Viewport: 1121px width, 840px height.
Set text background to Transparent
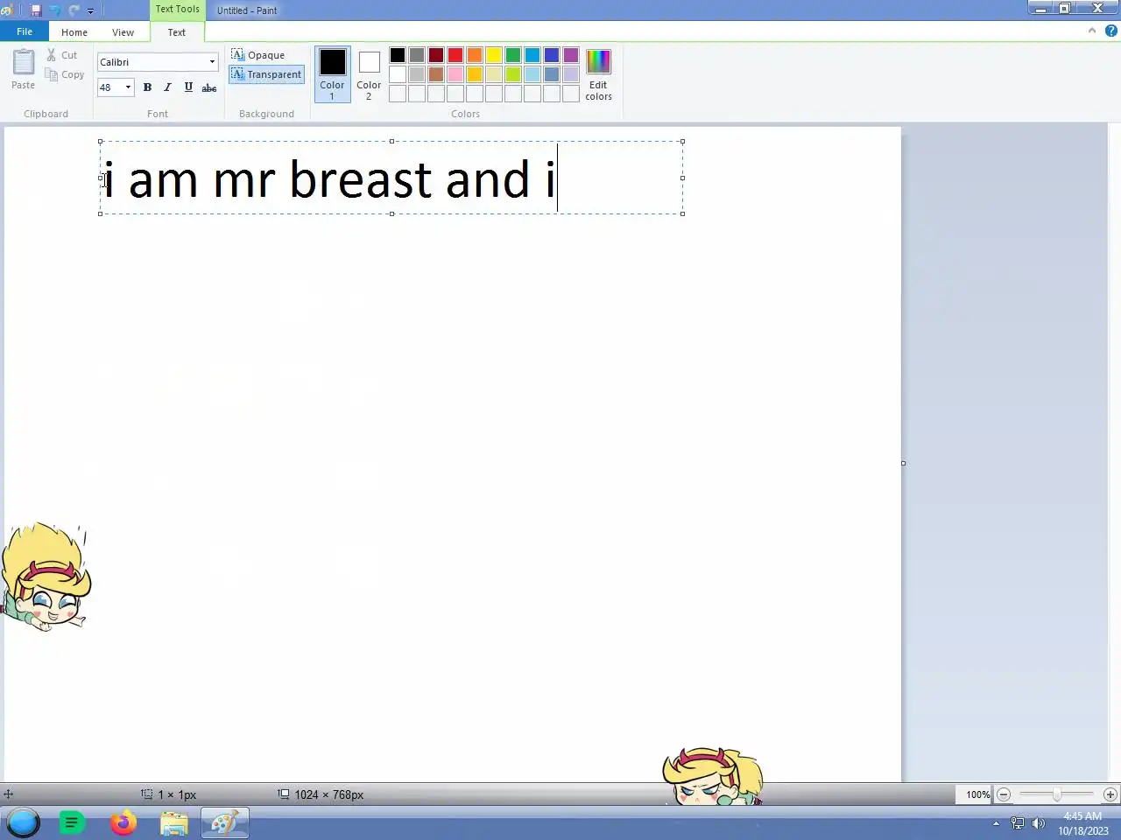tap(266, 74)
